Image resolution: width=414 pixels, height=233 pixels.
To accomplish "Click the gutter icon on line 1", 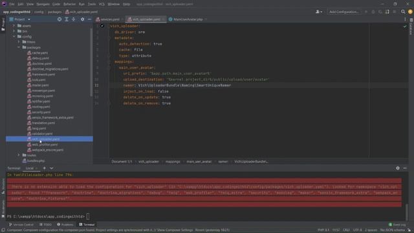I will click(x=102, y=26).
